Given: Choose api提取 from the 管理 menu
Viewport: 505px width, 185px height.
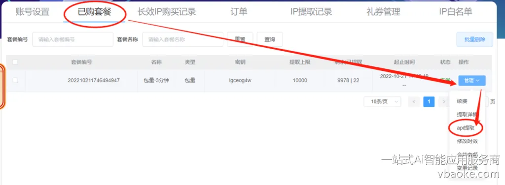Looking at the screenshot, I should point(466,127).
